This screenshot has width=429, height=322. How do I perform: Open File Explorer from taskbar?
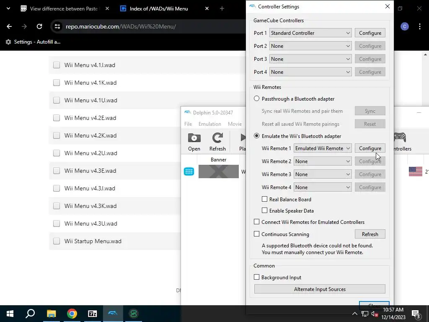click(x=51, y=314)
